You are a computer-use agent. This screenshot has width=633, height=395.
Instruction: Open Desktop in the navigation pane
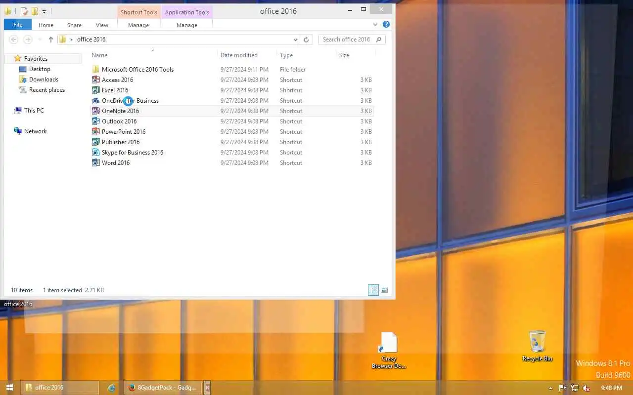coord(40,69)
